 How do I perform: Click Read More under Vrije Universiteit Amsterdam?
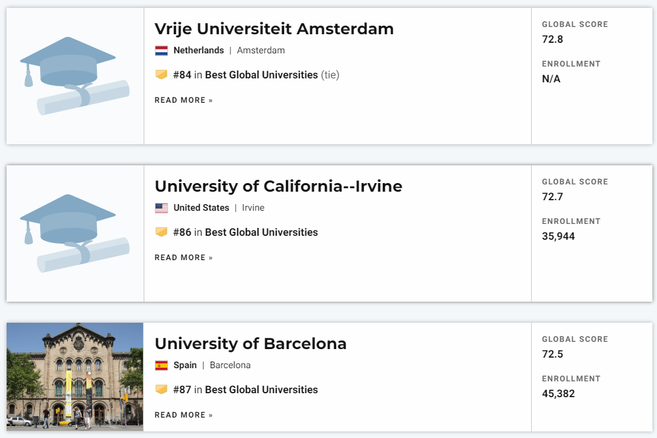pyautogui.click(x=183, y=100)
